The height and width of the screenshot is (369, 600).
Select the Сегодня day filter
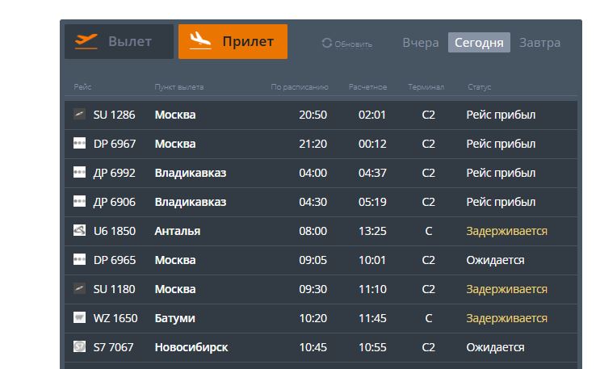click(x=479, y=43)
